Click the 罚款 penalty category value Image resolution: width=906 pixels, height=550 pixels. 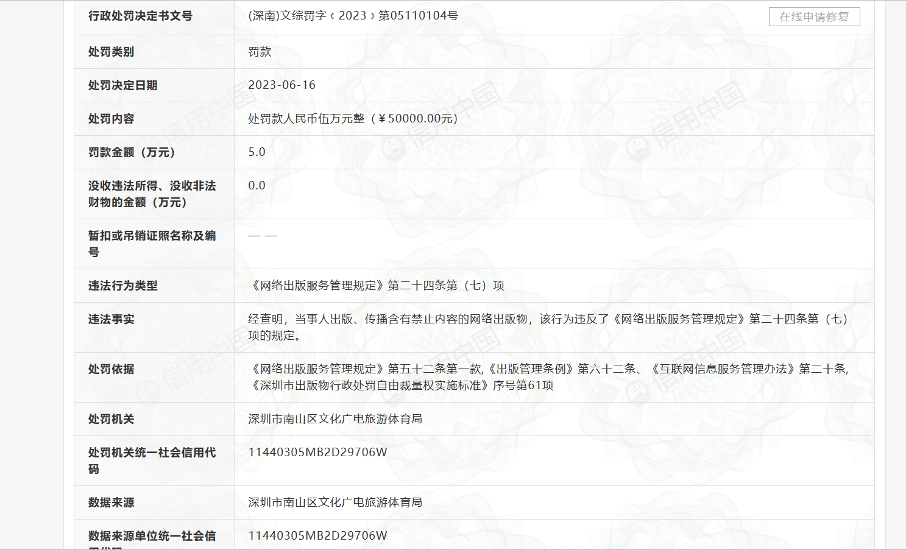(260, 52)
